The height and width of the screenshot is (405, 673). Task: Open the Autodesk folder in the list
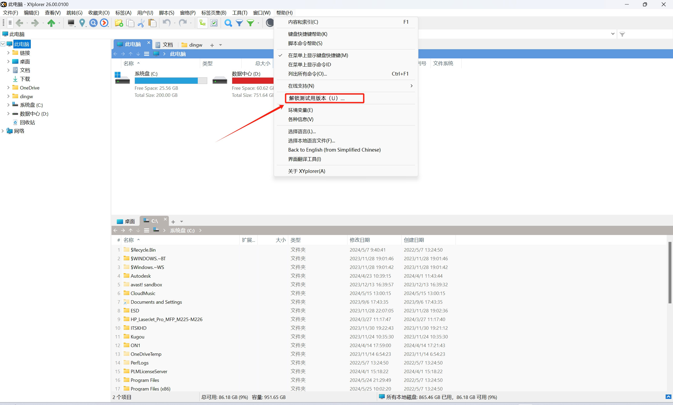140,276
